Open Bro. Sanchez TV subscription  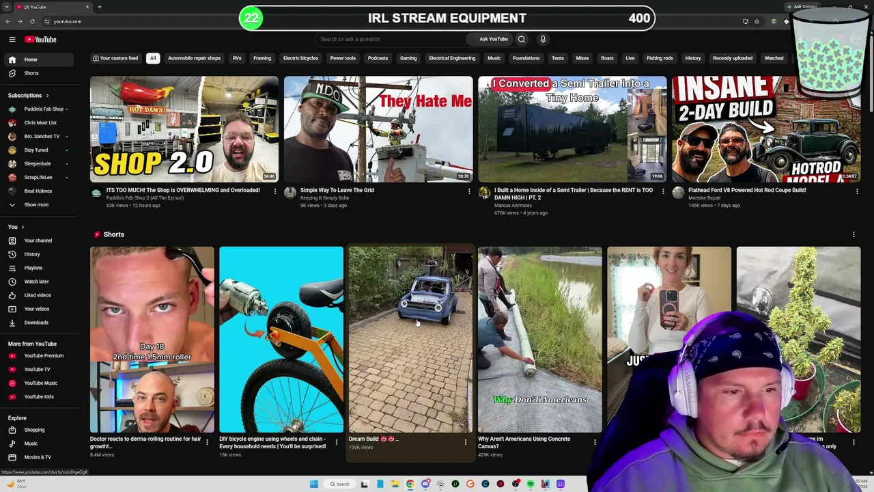point(38,136)
